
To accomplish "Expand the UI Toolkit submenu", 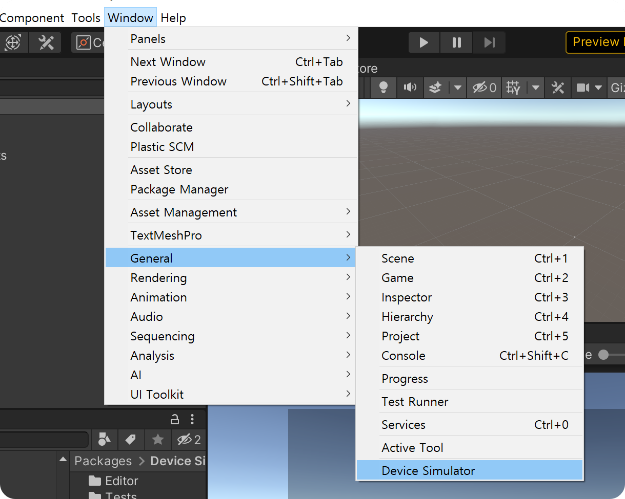I will coord(231,395).
